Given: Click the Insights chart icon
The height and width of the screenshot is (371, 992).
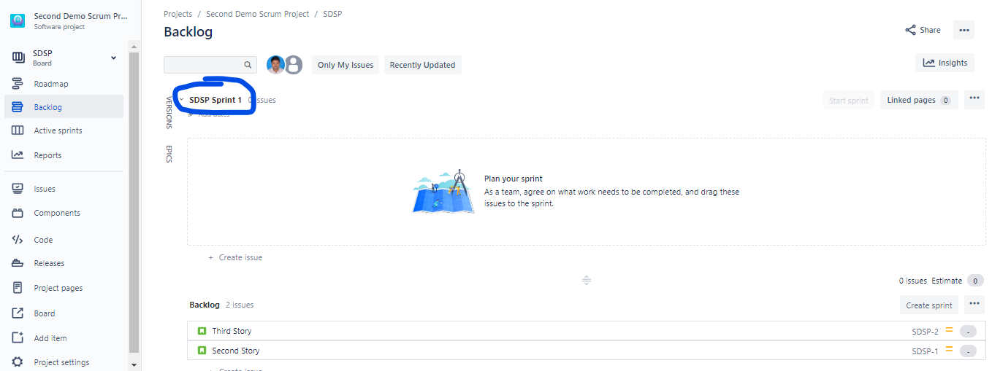Looking at the screenshot, I should (928, 63).
